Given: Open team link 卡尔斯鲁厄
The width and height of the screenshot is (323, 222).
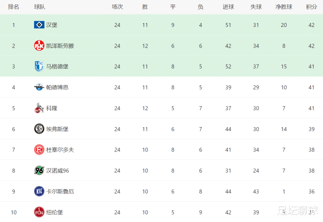Looking at the screenshot, I should click(x=60, y=191).
